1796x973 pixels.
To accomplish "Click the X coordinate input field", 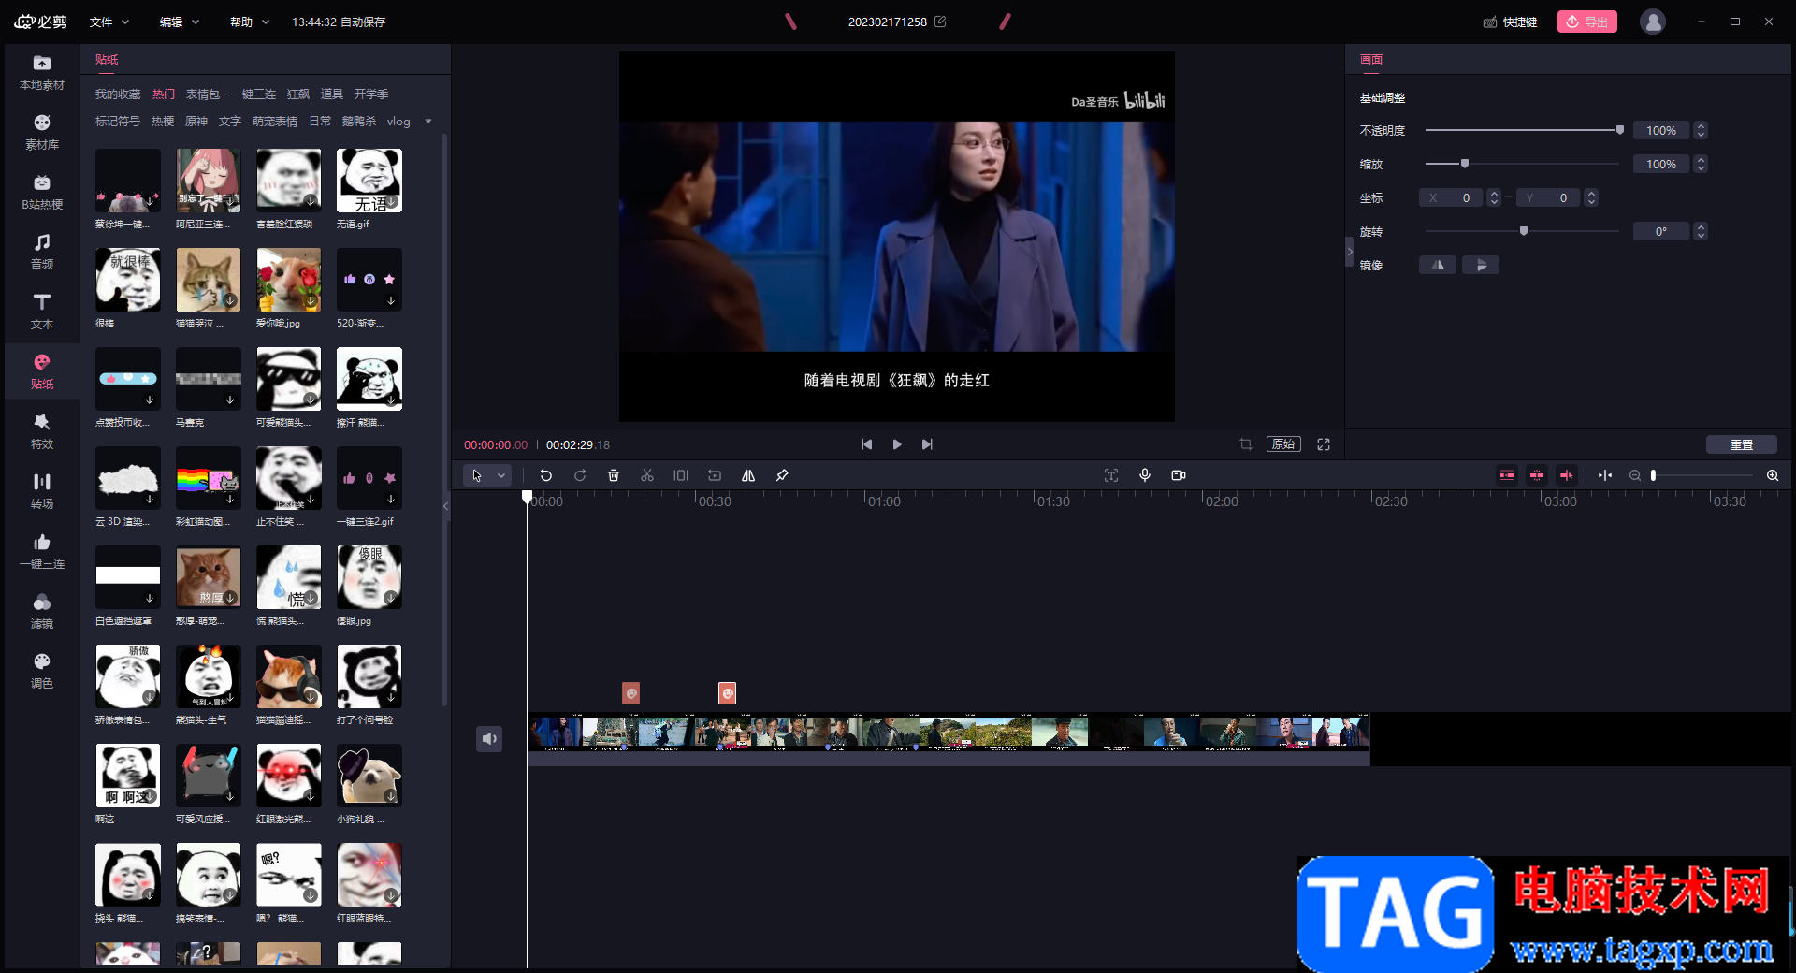I will click(x=1451, y=197).
